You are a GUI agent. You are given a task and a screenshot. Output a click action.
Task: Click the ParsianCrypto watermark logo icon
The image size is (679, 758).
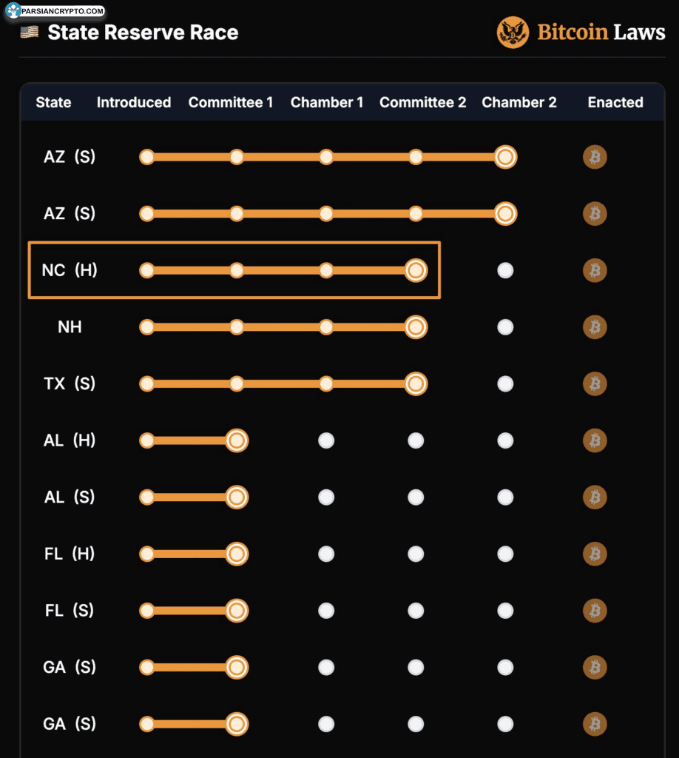point(13,10)
